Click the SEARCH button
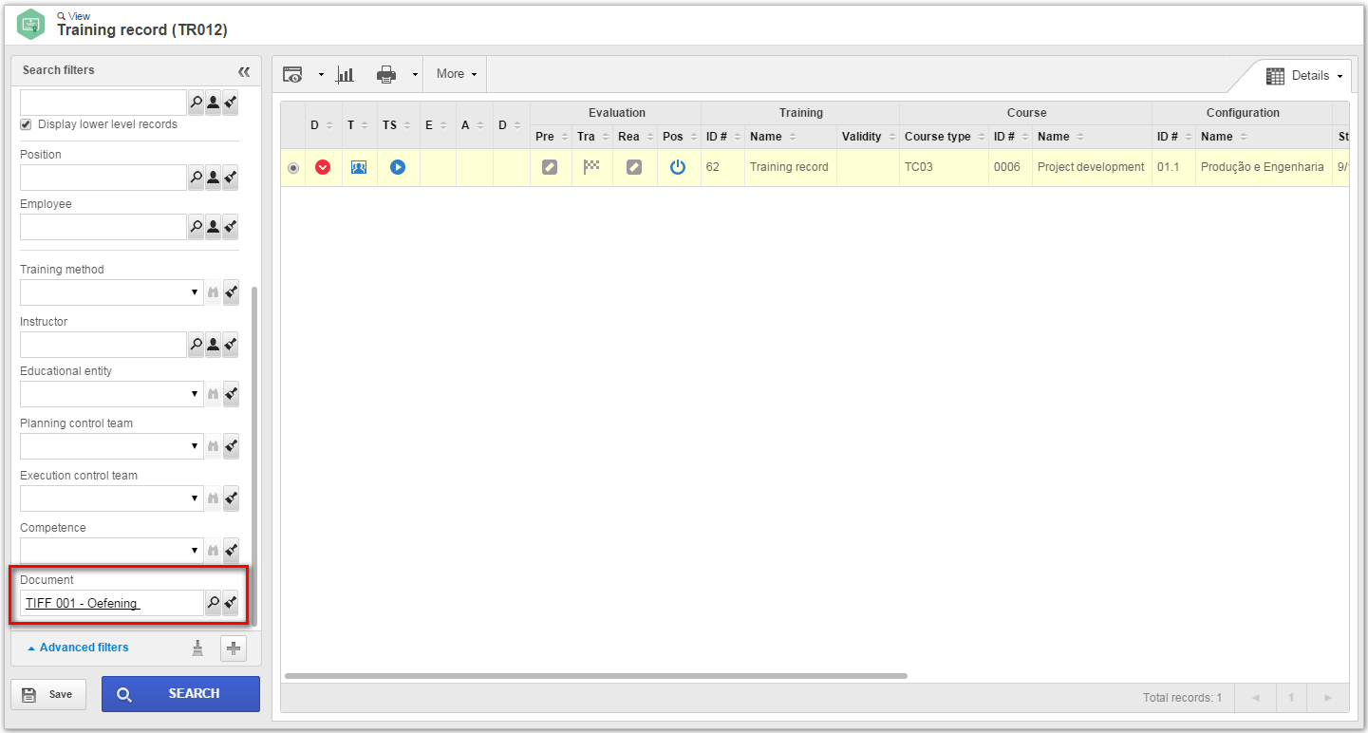1368x733 pixels. (x=180, y=694)
